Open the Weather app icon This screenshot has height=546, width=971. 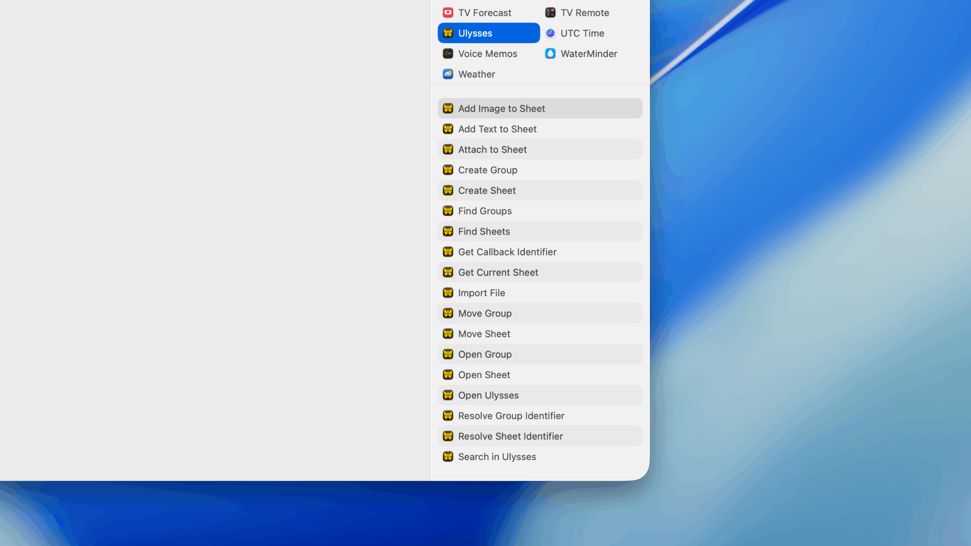(447, 74)
